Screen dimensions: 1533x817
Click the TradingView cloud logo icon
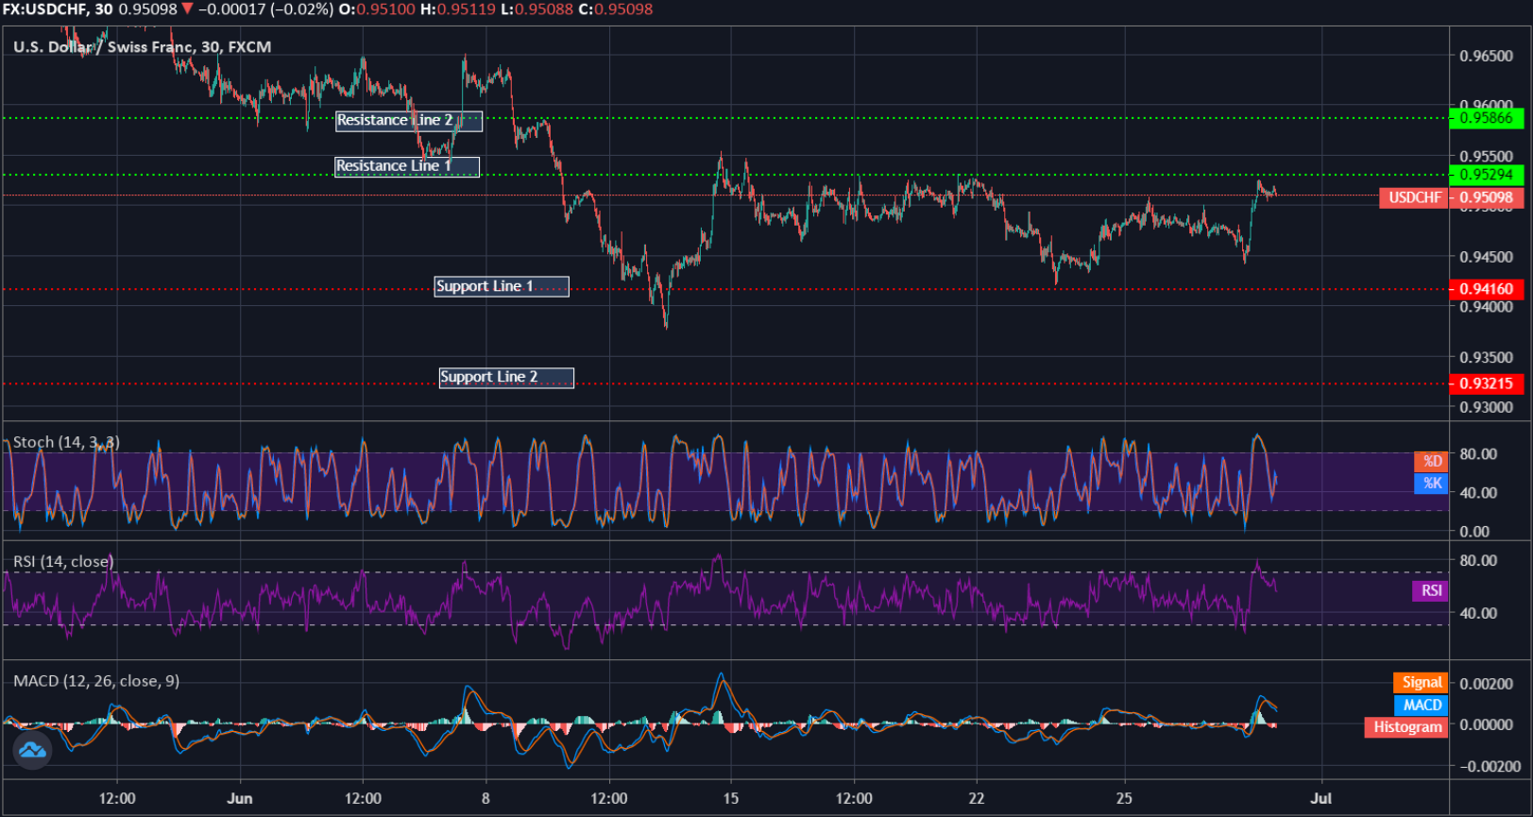pyautogui.click(x=33, y=750)
